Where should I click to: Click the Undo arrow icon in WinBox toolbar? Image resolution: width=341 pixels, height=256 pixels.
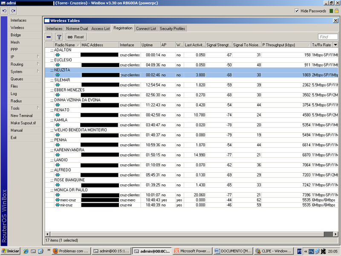4,11
